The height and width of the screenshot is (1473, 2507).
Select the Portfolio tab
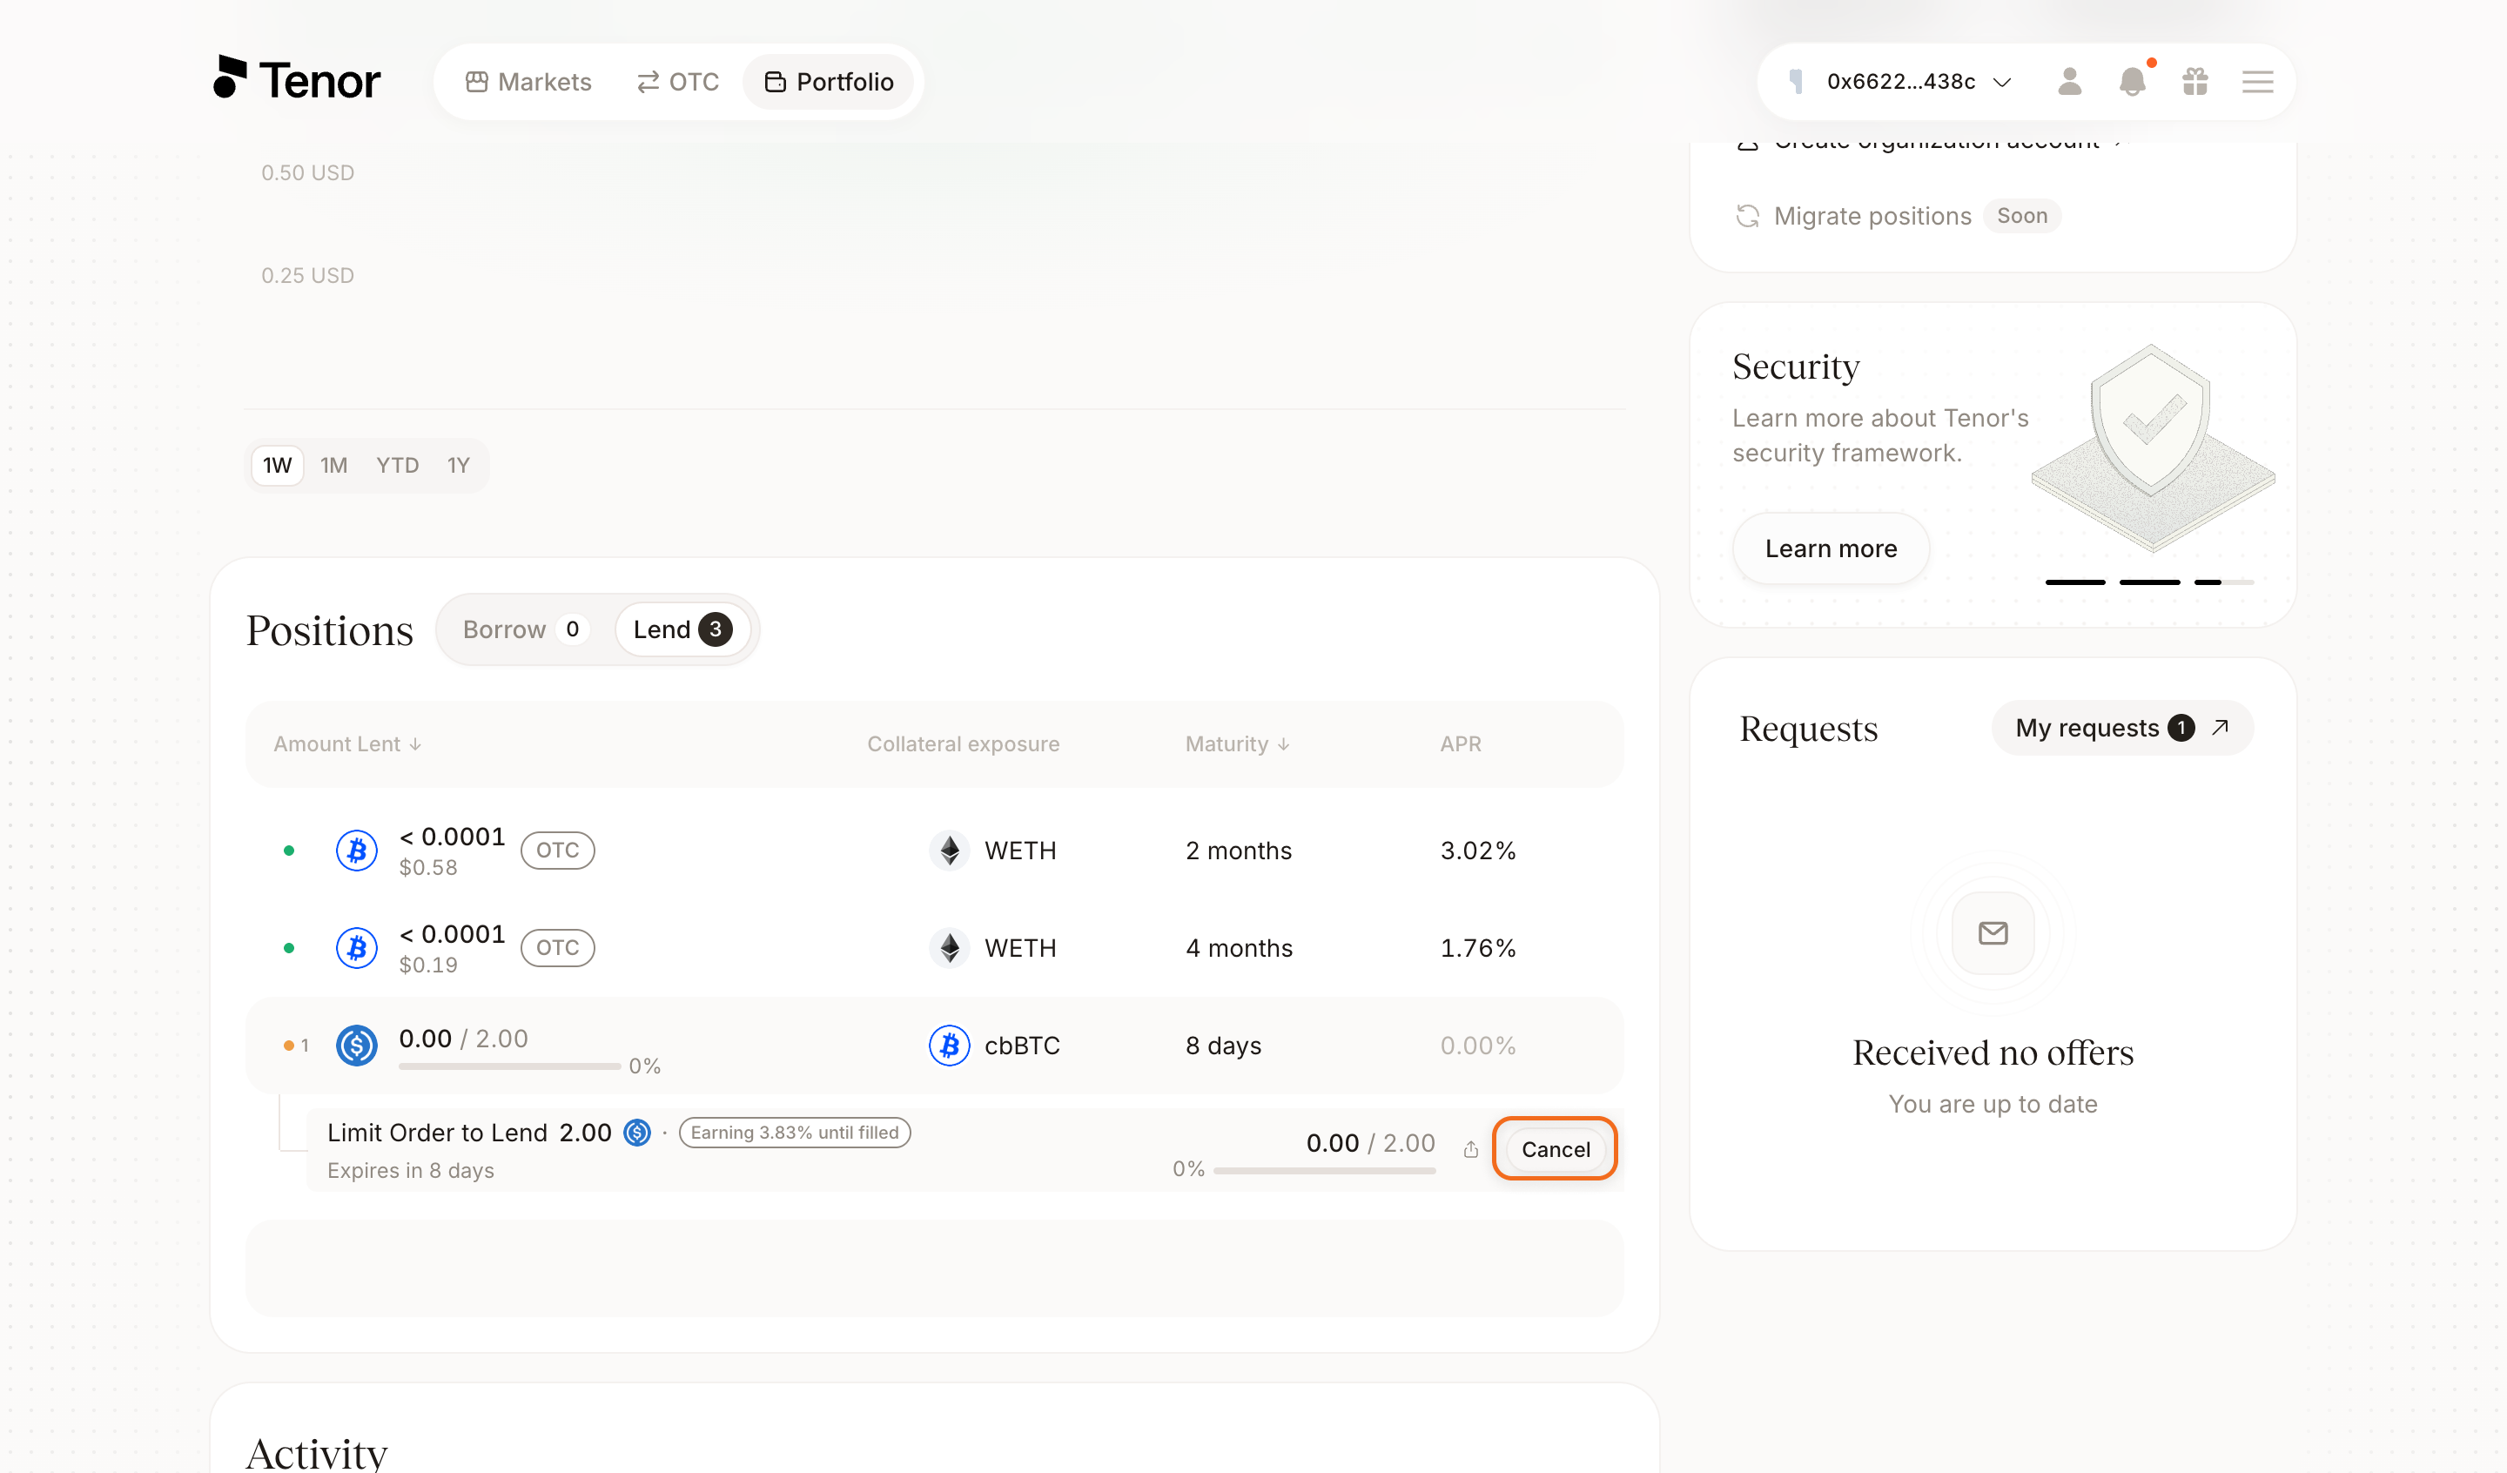coord(829,82)
